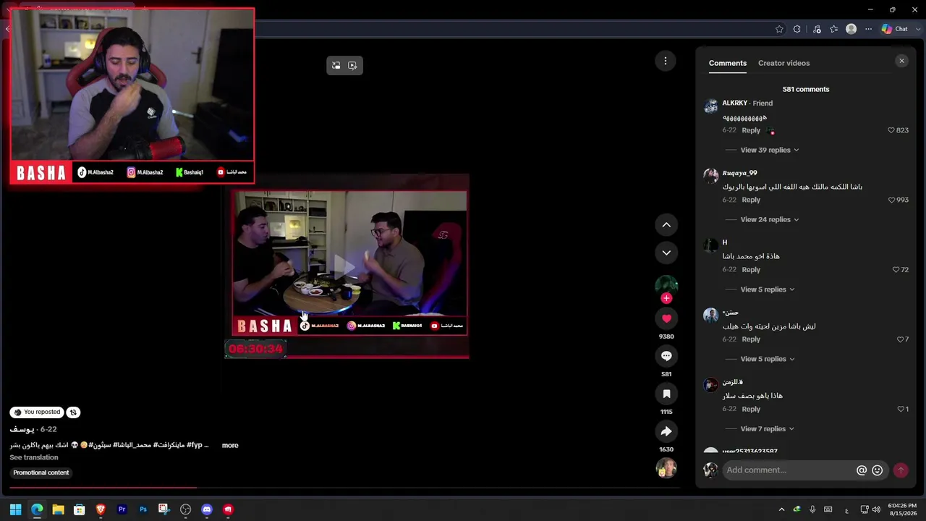Screen dimensions: 926x521
Task: Show hidden system tray icons
Action: point(781,509)
